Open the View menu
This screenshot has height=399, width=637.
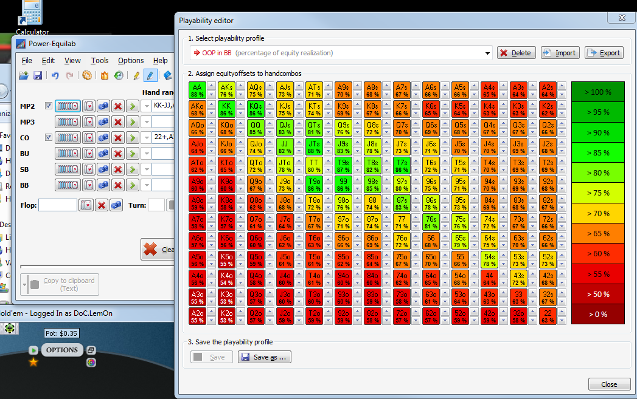point(72,60)
